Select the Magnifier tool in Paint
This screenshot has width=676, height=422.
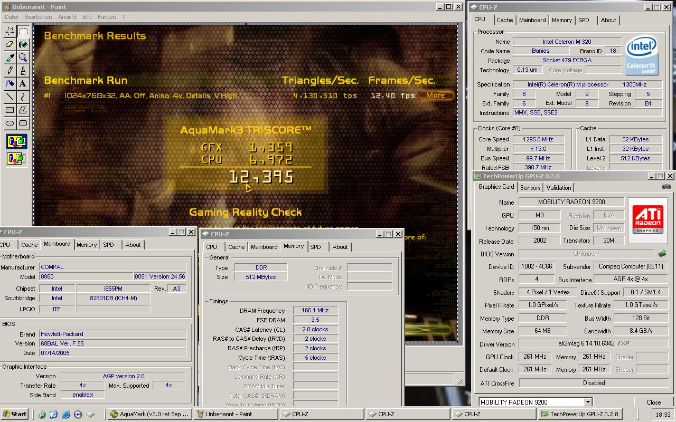click(23, 57)
